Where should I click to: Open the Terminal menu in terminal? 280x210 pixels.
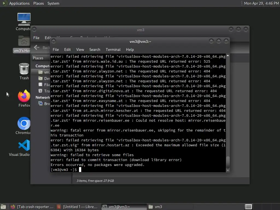(x=113, y=50)
